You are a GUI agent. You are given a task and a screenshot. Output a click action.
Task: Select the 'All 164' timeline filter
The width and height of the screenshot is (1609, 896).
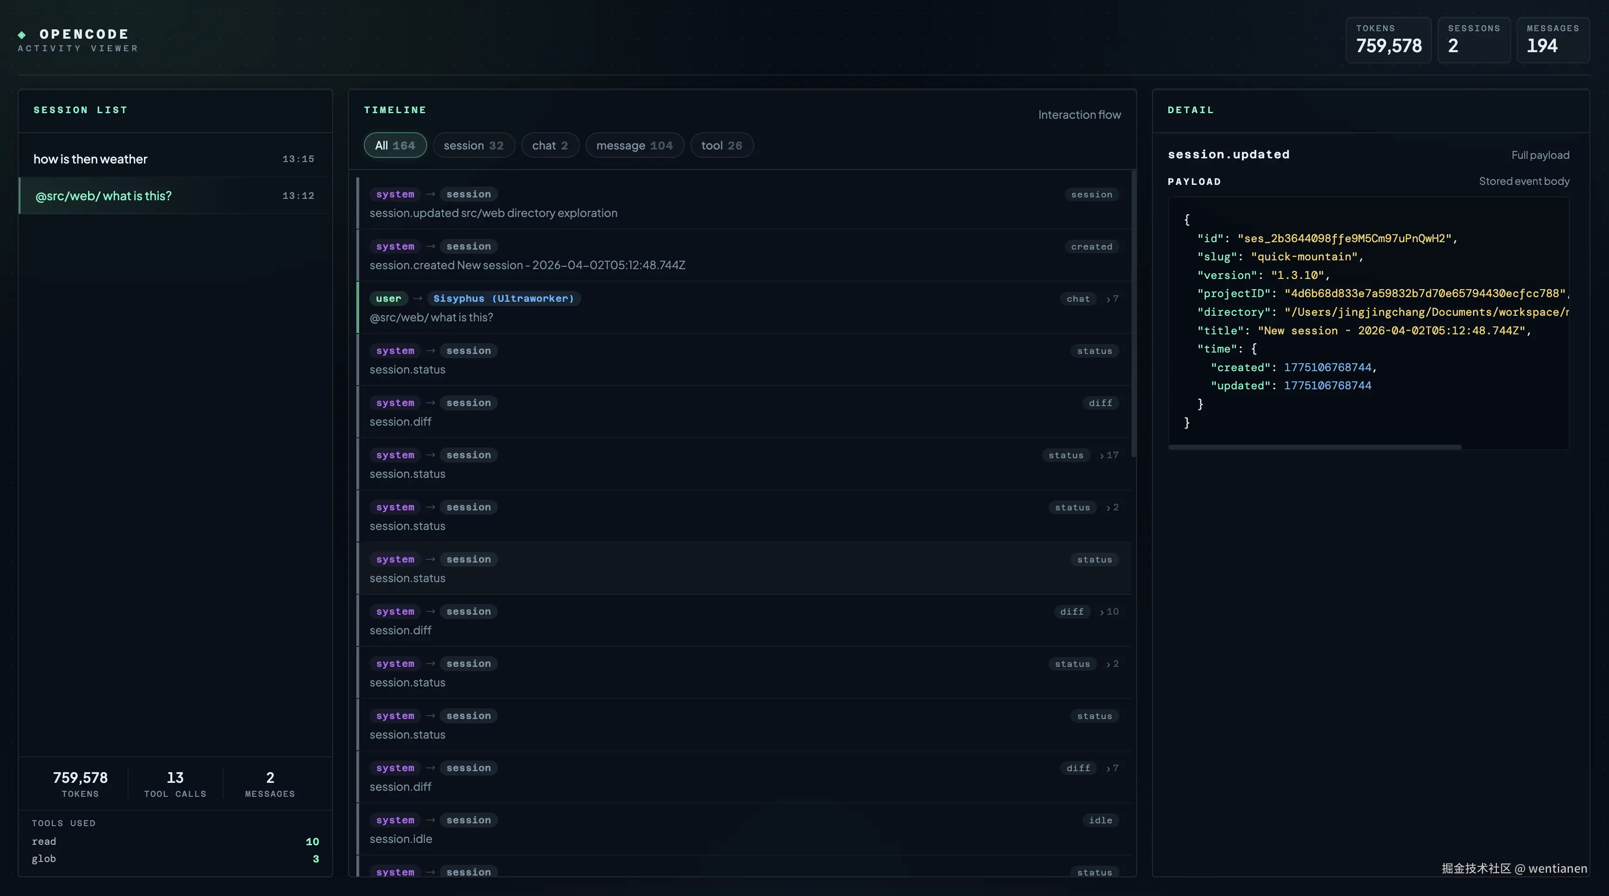395,145
